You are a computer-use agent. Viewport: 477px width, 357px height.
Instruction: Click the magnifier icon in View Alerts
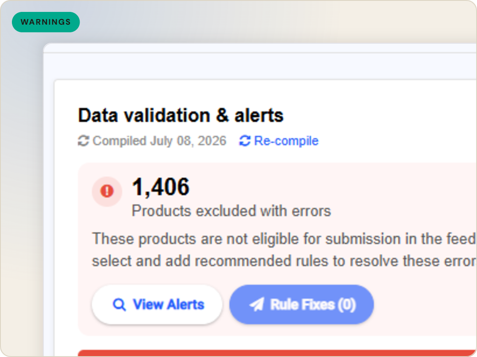(119, 304)
